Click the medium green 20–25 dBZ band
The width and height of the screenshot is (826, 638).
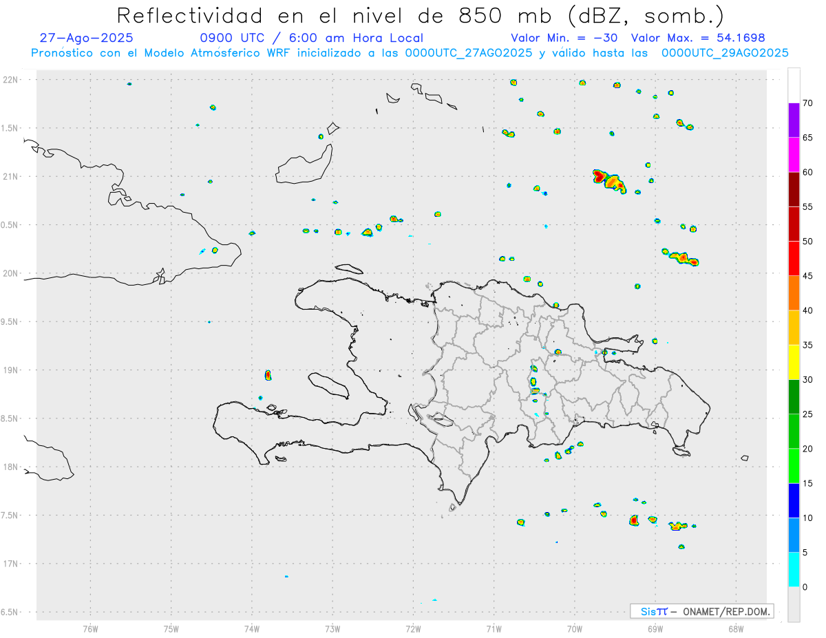pyautogui.click(x=794, y=432)
